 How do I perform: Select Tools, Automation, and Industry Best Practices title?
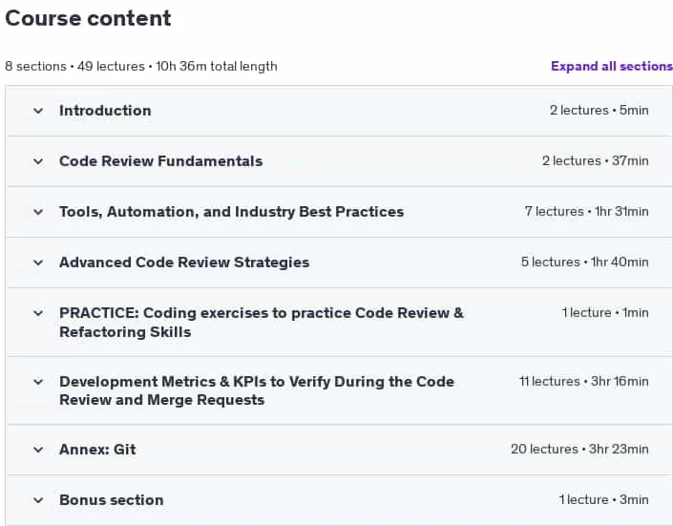click(231, 212)
